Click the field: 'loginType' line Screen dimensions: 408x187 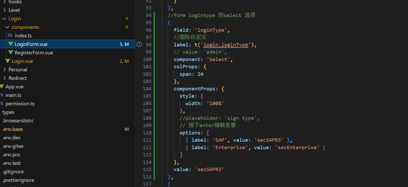pos(202,30)
